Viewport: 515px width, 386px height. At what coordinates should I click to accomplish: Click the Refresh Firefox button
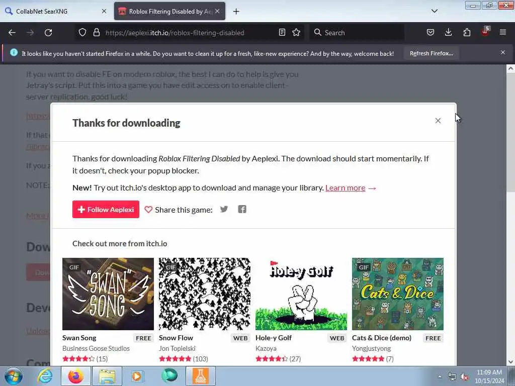click(x=431, y=53)
